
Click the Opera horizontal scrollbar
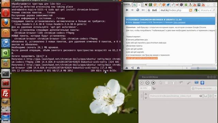(x=169, y=65)
